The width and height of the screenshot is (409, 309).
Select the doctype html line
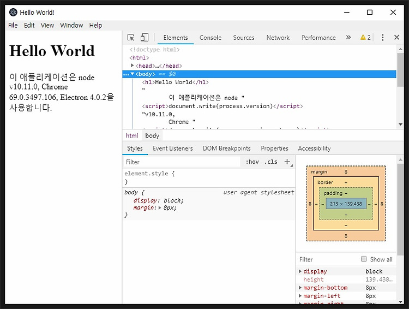(154, 50)
